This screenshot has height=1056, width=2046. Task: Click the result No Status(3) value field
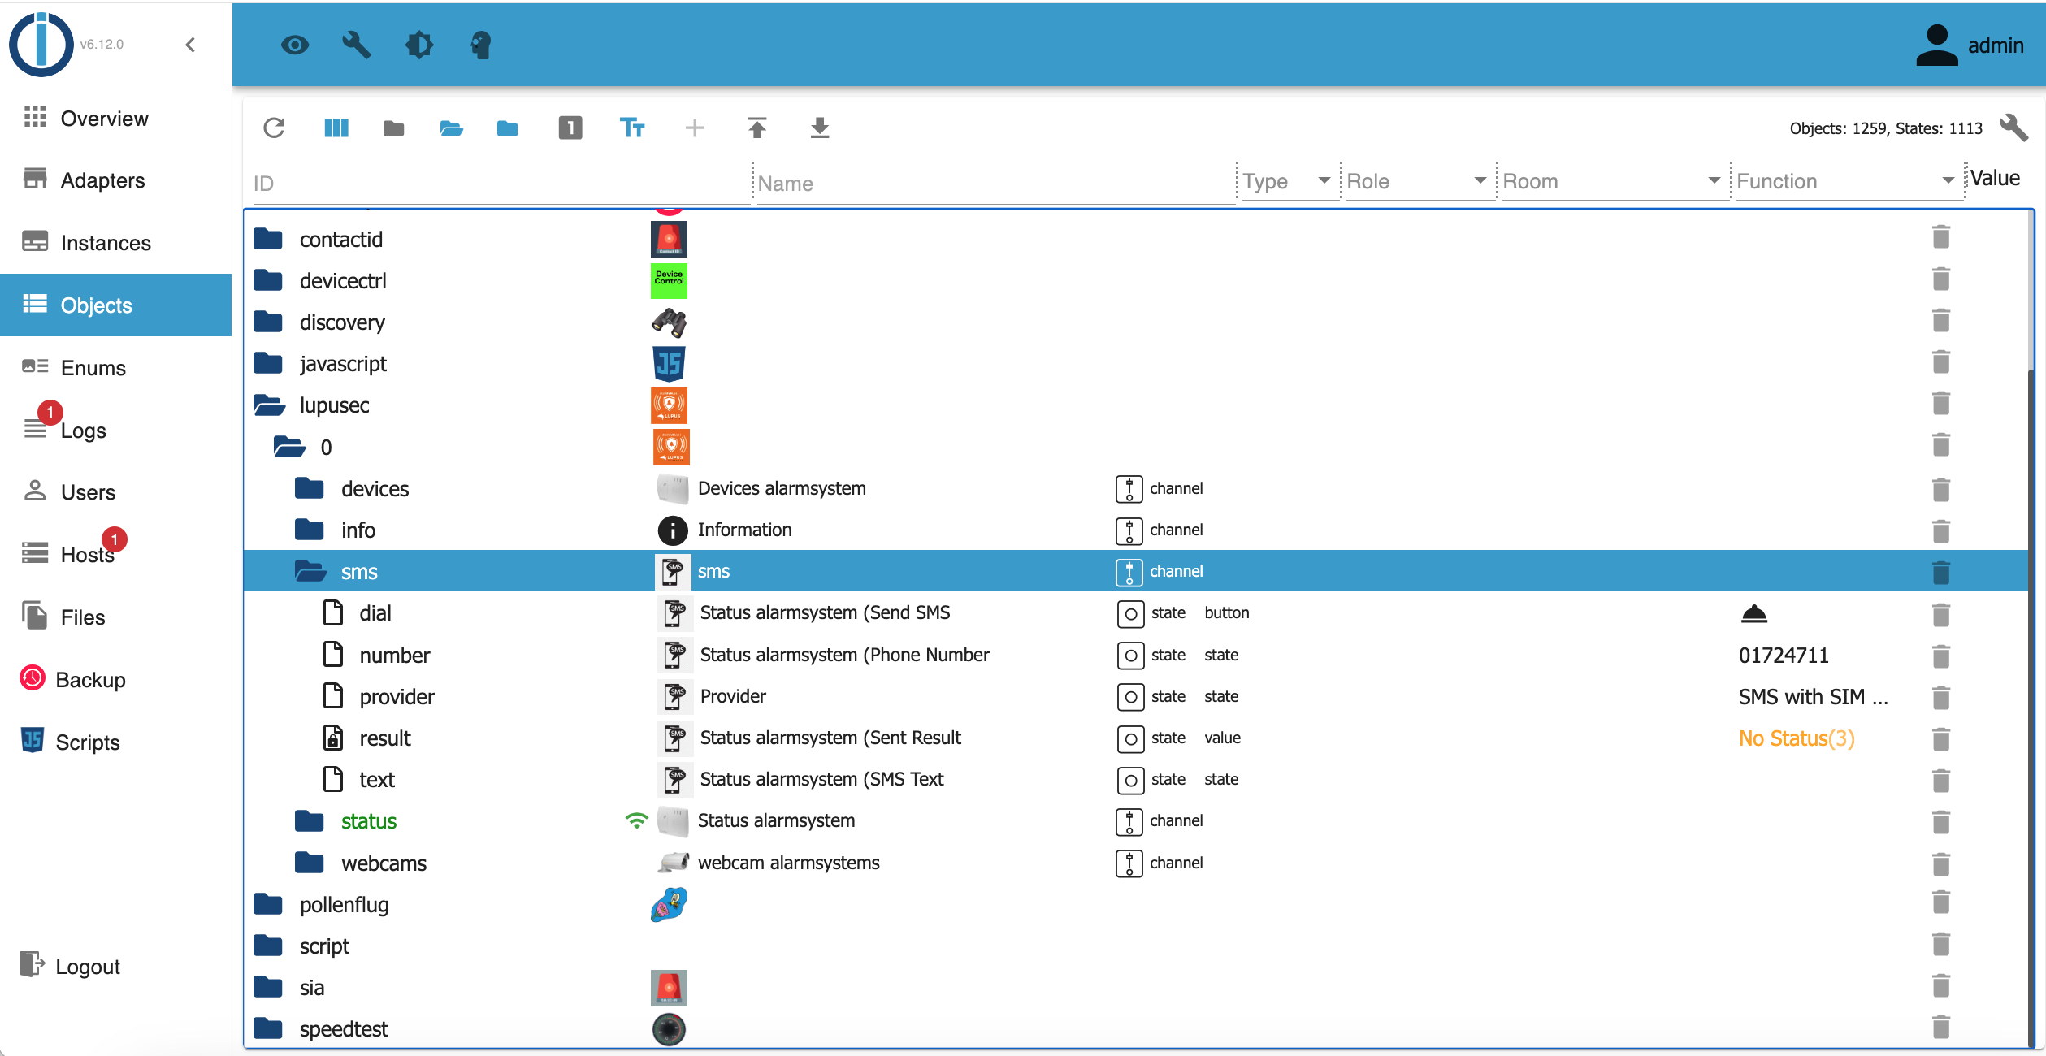pyautogui.click(x=1798, y=738)
